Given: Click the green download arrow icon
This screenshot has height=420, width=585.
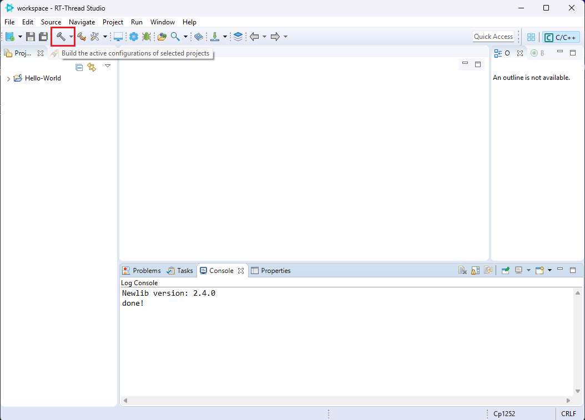Looking at the screenshot, I should coord(215,37).
